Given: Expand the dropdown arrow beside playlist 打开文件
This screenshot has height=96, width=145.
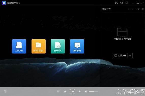Looking at the screenshot, I should (130, 56).
